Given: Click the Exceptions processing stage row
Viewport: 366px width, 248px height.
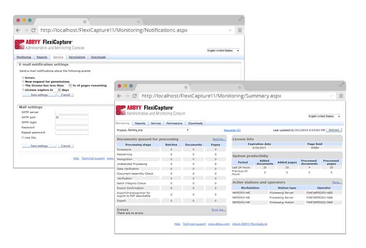Looking at the screenshot, I should (x=171, y=150).
